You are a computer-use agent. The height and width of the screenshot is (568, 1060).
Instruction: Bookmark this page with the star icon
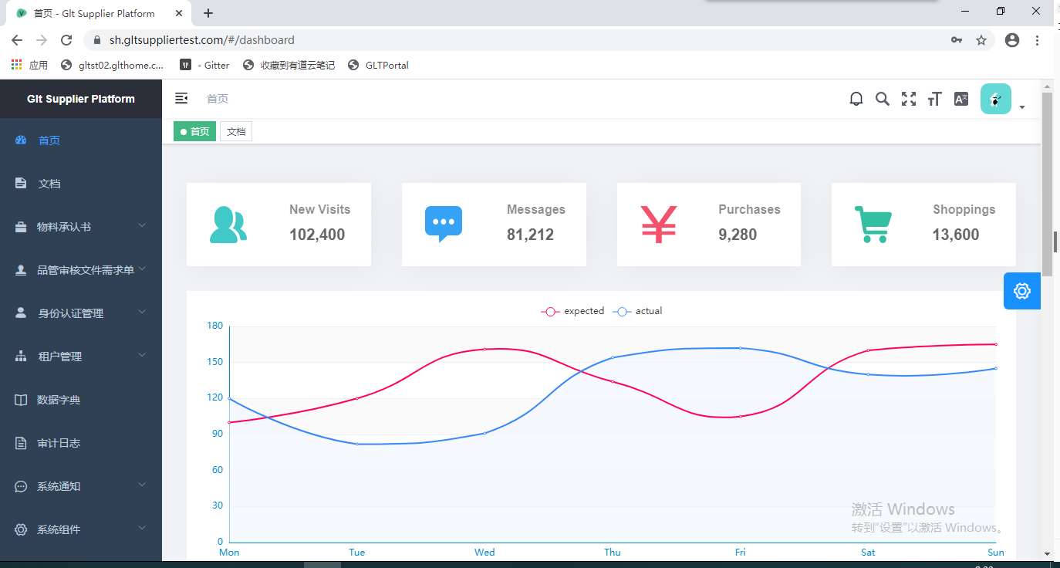click(981, 40)
